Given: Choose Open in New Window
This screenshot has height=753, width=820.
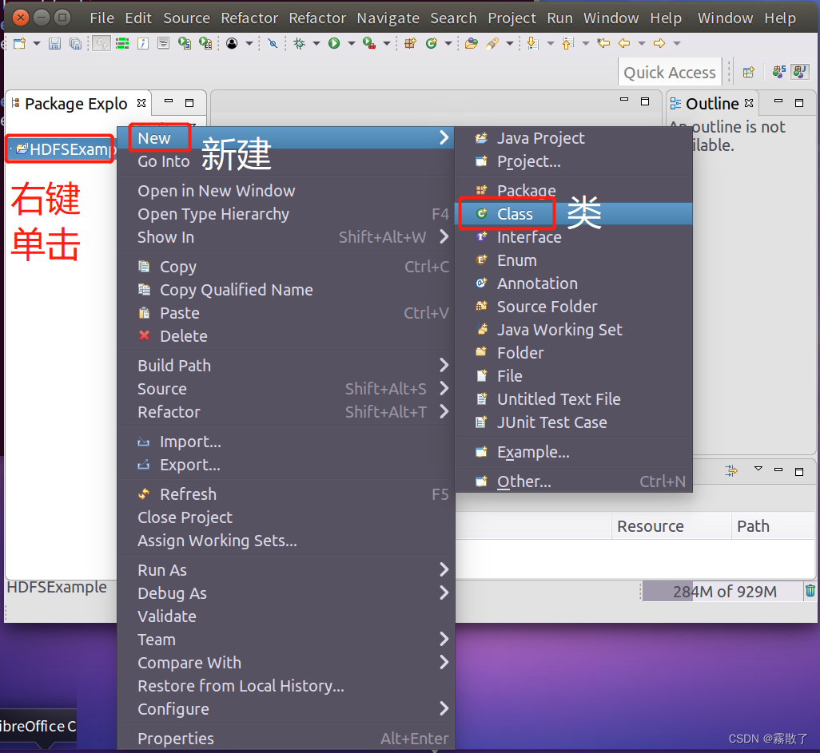Looking at the screenshot, I should click(x=285, y=191).
